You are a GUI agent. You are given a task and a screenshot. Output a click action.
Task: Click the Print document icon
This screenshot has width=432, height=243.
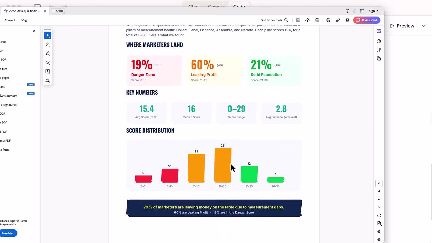click(317, 20)
